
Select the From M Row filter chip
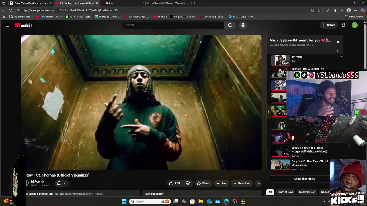285,192
